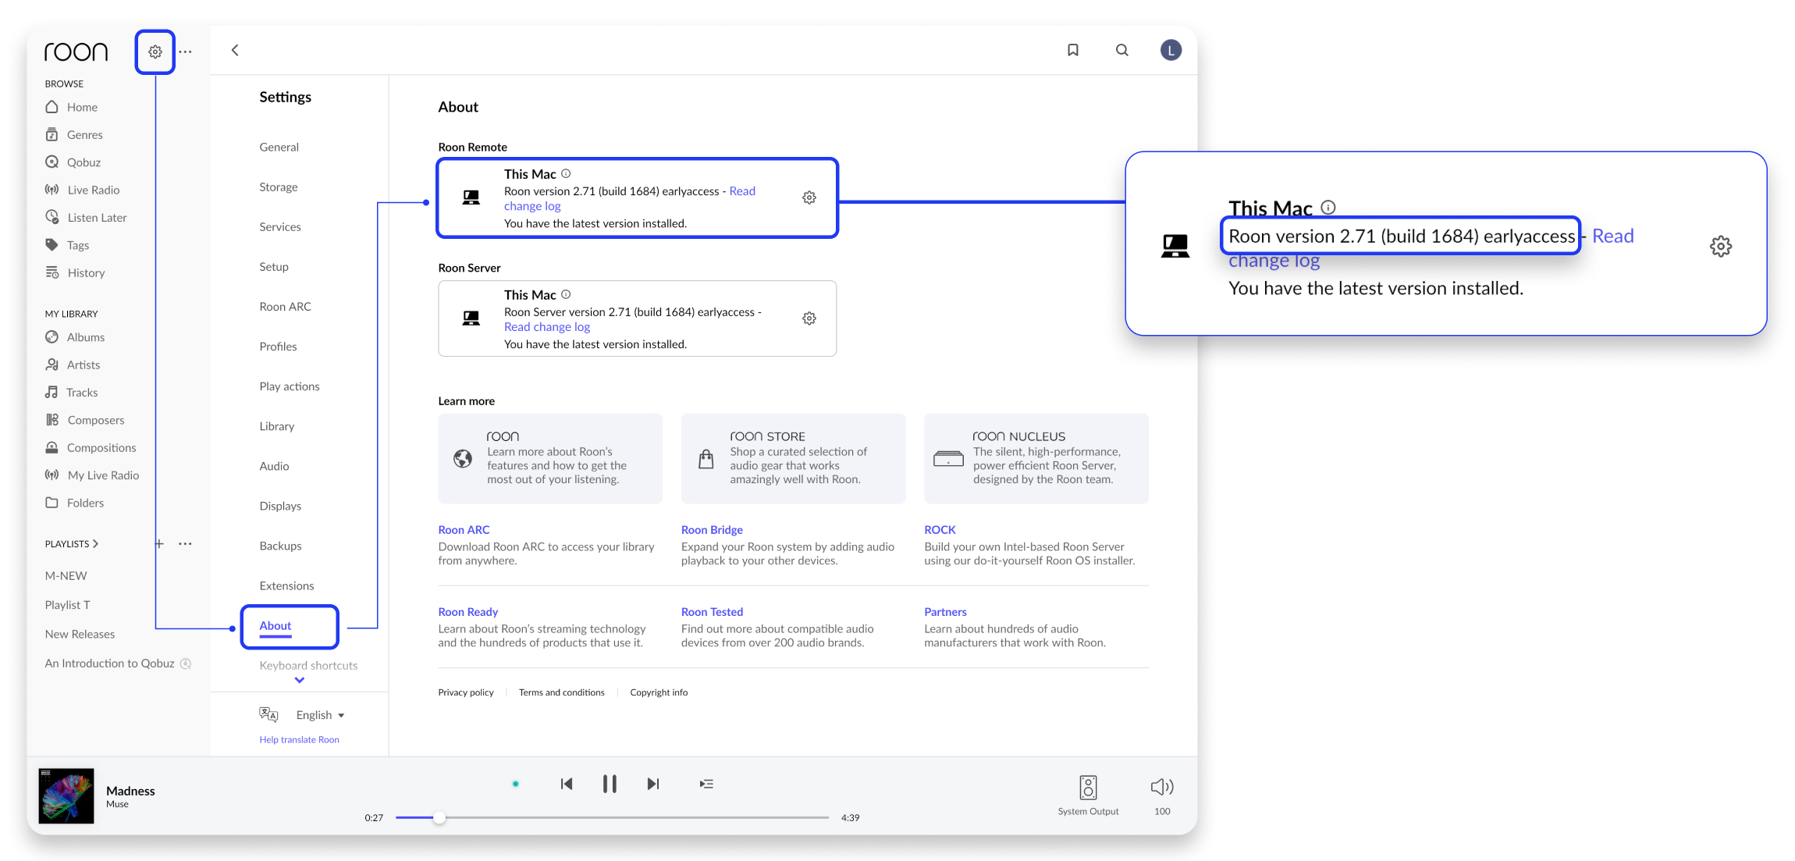Open the Help translate Roon link

pyautogui.click(x=300, y=739)
